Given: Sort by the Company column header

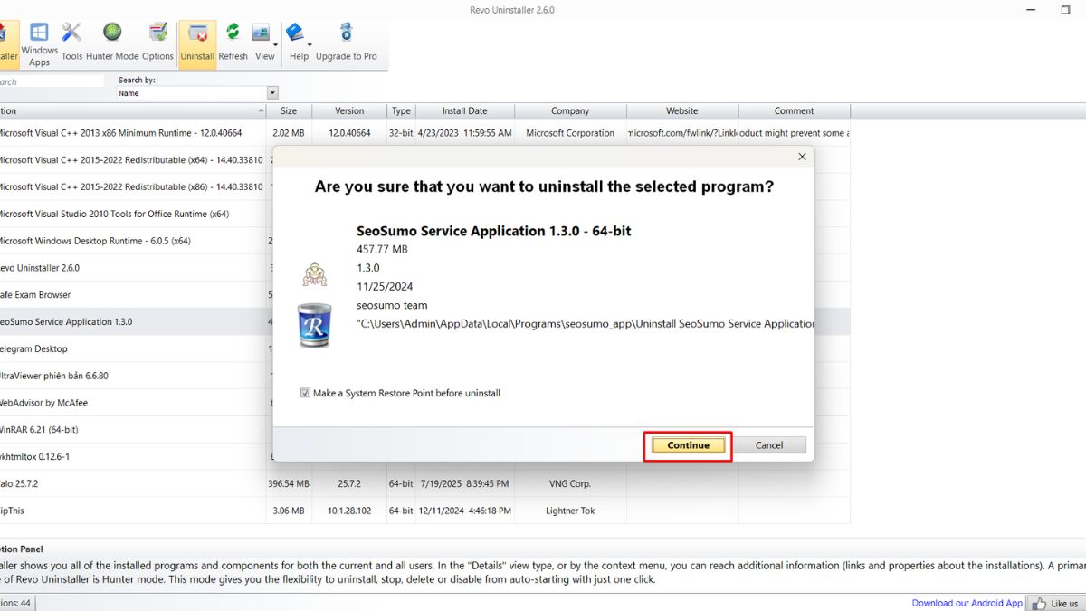Looking at the screenshot, I should tap(570, 110).
